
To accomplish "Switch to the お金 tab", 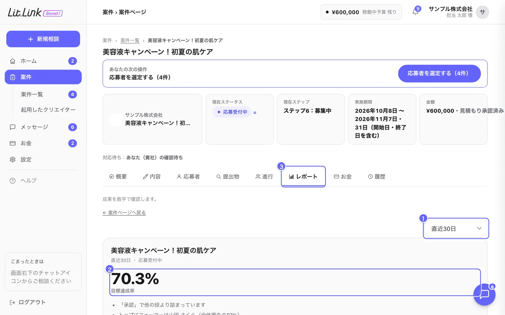I will [343, 177].
